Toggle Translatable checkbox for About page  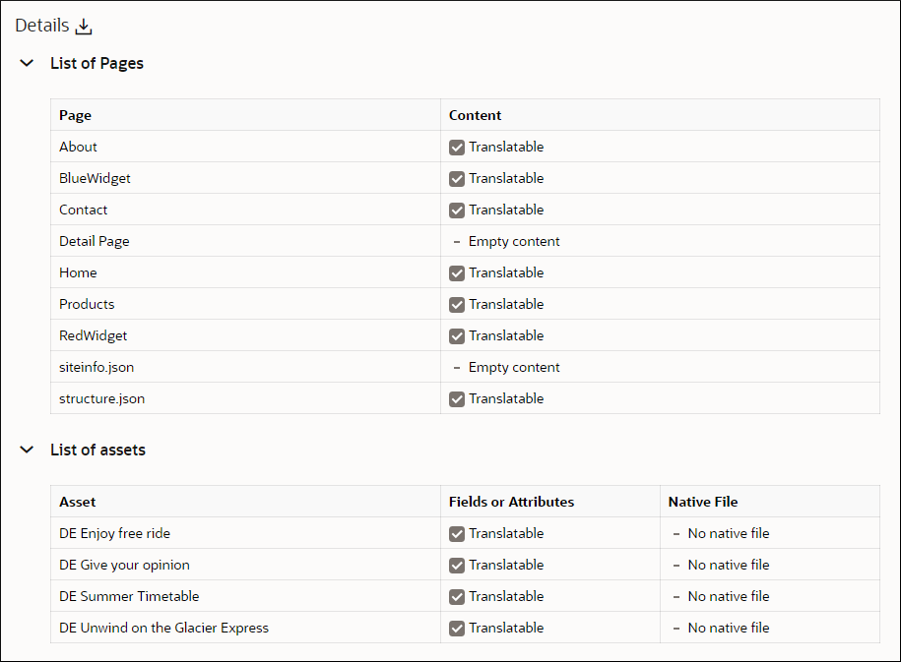click(x=457, y=147)
